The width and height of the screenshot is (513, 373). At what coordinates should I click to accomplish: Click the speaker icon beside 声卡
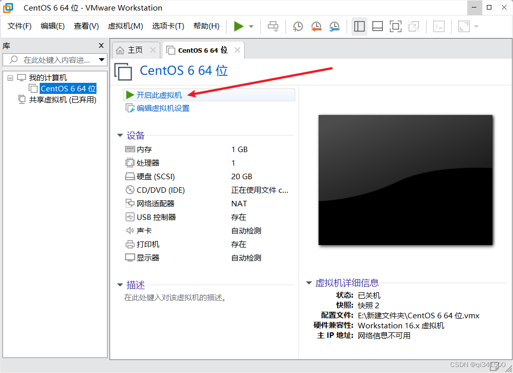[130, 231]
